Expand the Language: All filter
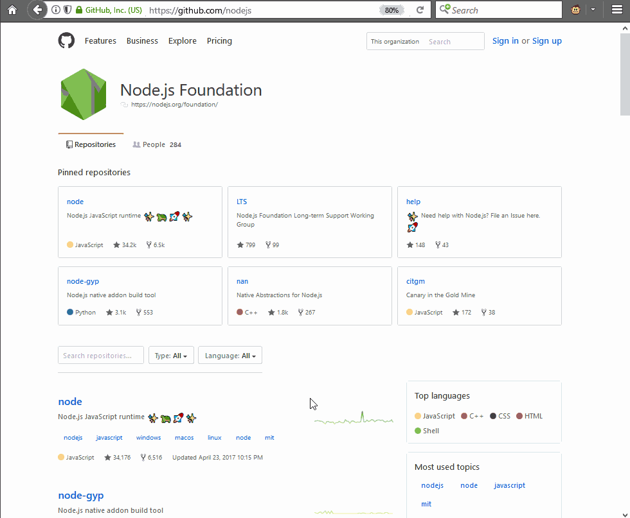Viewport: 630px width, 518px height. click(x=230, y=356)
